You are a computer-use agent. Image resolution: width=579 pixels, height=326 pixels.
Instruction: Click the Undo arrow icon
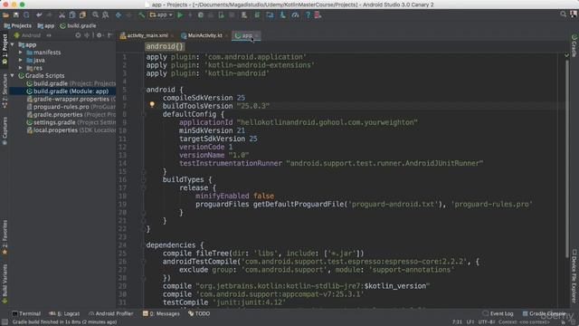pyautogui.click(x=39, y=15)
